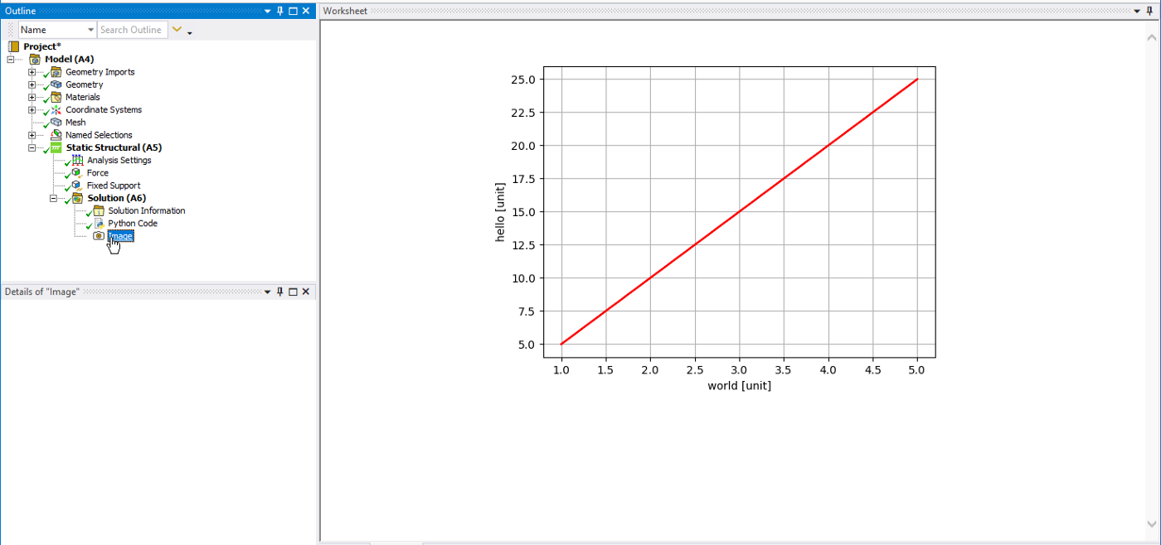Collapse the Static Structural (A5) node
Viewport: 1161px width, 545px height.
pyautogui.click(x=32, y=147)
